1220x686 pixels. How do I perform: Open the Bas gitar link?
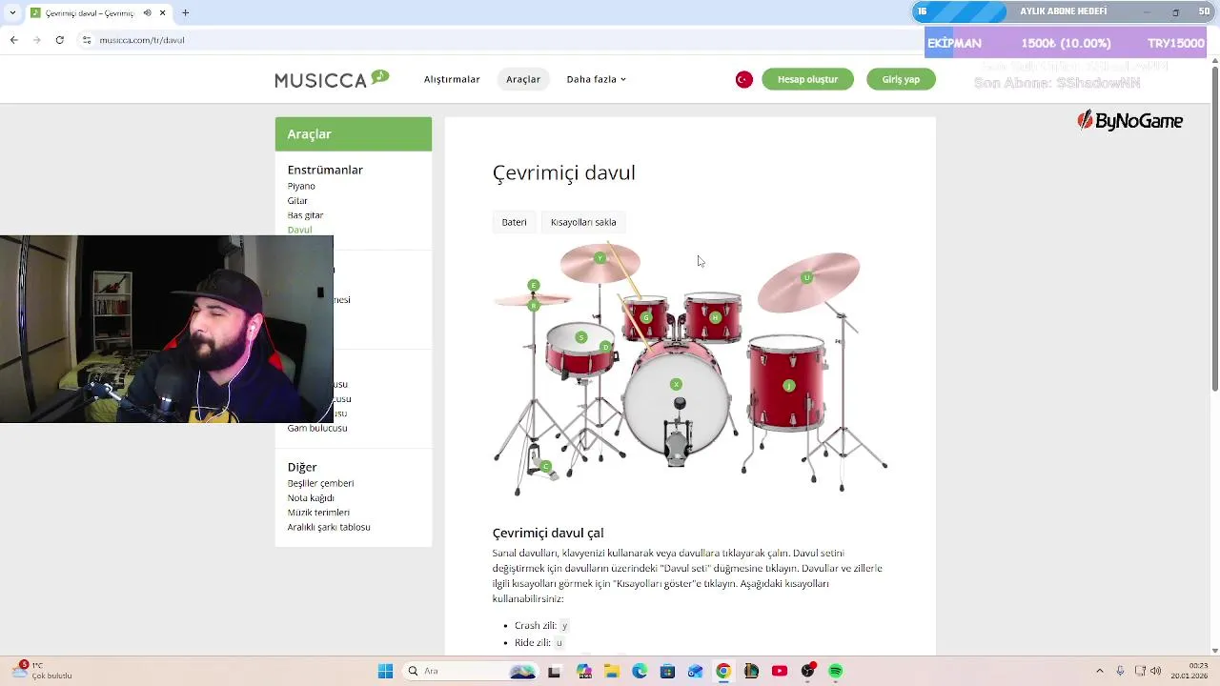pos(305,215)
